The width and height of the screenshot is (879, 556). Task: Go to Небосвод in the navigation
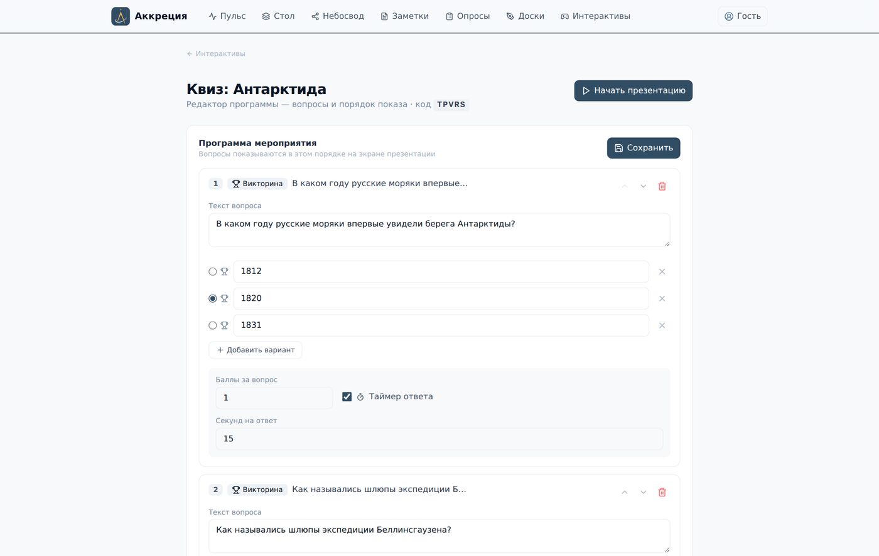point(338,16)
